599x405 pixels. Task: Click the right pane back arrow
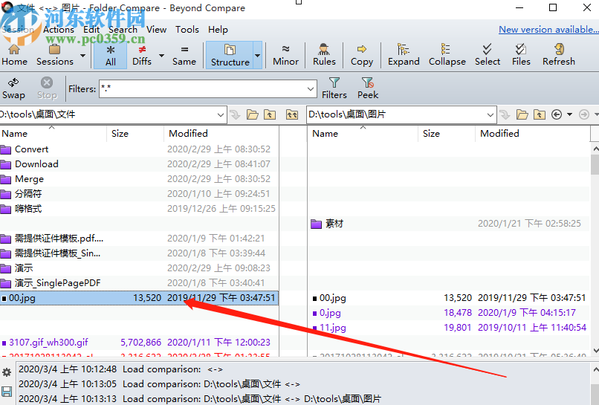click(557, 114)
